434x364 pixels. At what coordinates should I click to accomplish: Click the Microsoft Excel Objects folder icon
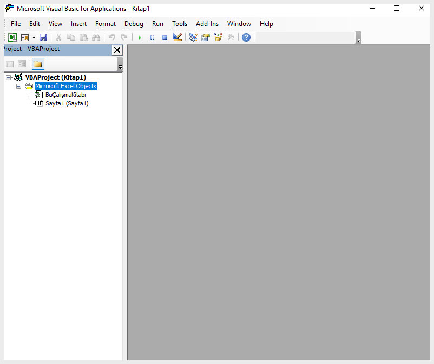pyautogui.click(x=29, y=86)
